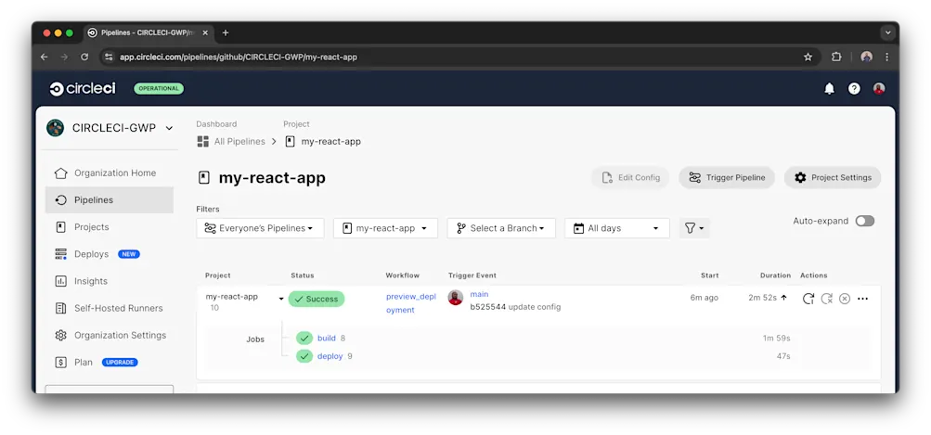
Task: Click the cancel workflow icon
Action: (x=845, y=299)
